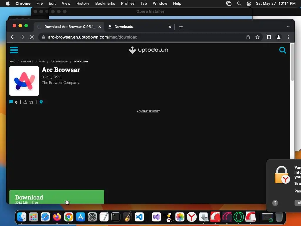The image size is (301, 226).
Task: Click help question mark in Yandex dialog
Action: (275, 203)
